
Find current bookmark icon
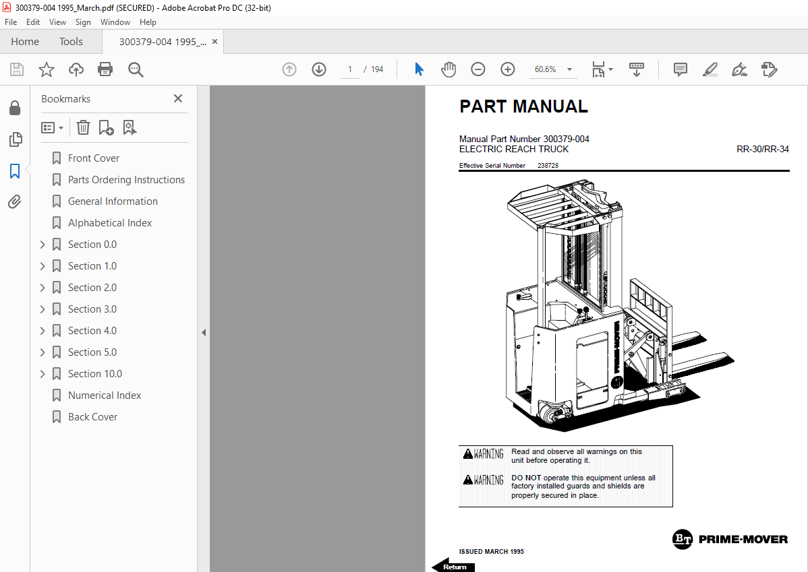pos(129,127)
